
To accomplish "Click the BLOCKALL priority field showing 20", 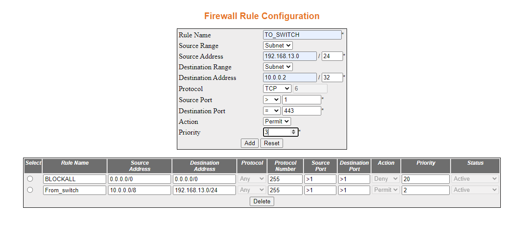I will 425,179.
